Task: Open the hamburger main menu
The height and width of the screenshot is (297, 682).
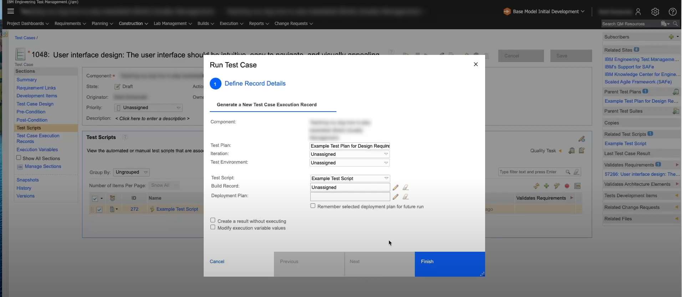Action: tap(11, 11)
